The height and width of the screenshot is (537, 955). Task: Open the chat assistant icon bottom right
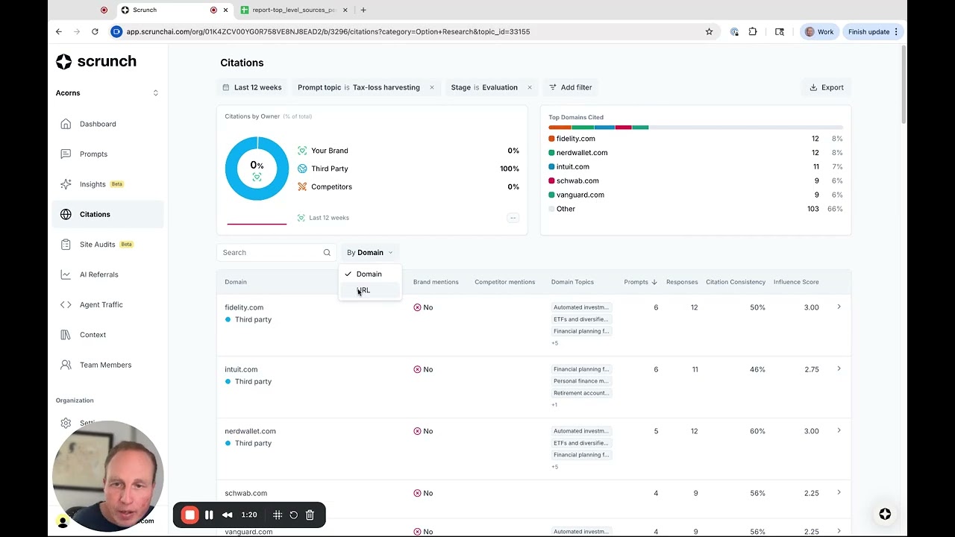pos(885,514)
